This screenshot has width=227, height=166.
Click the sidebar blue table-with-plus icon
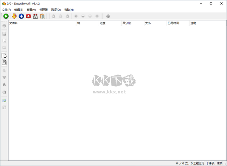[x=4, y=100]
